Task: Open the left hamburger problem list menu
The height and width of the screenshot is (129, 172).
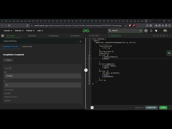Action: pyautogui.click(x=2, y=36)
